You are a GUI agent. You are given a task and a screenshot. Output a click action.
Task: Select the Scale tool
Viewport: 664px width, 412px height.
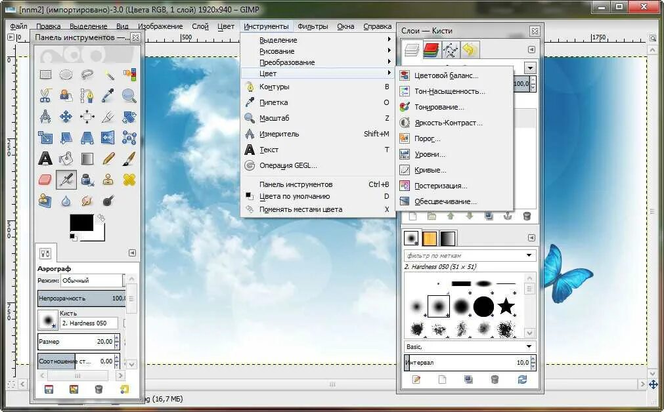[45, 138]
